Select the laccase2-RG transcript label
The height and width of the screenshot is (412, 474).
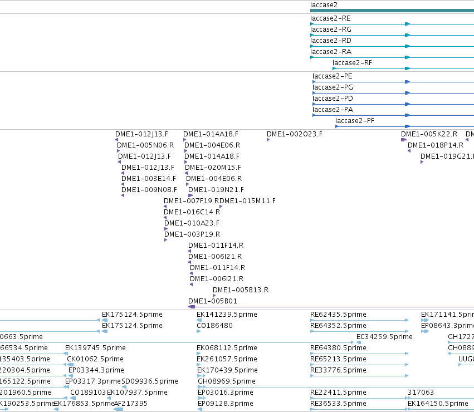331,30
